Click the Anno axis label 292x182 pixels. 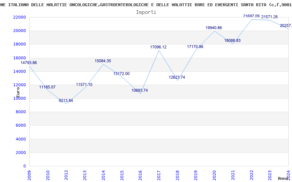point(283,178)
